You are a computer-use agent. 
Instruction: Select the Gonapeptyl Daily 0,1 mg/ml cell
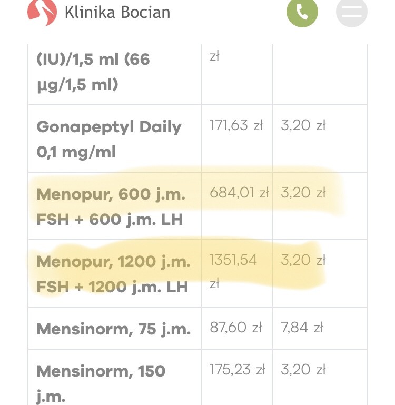pyautogui.click(x=108, y=139)
